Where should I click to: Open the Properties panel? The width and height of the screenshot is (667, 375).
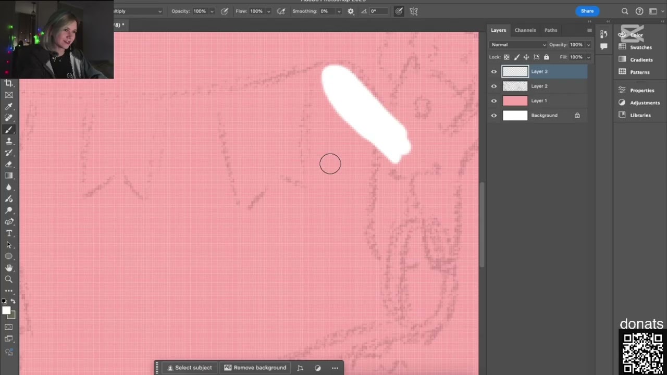(636, 91)
